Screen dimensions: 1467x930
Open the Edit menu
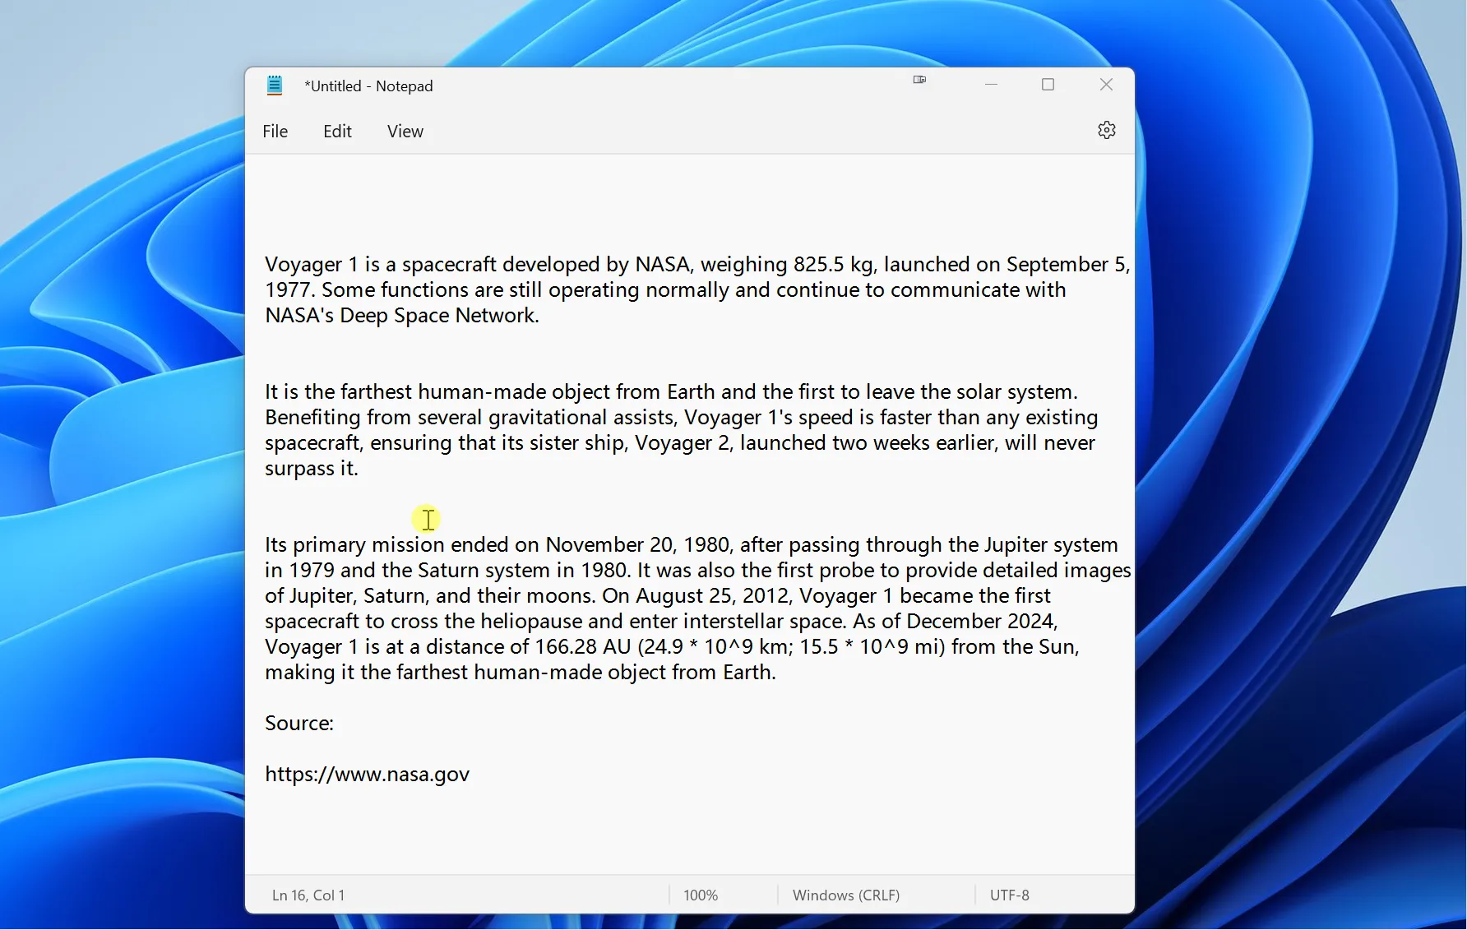(x=337, y=132)
